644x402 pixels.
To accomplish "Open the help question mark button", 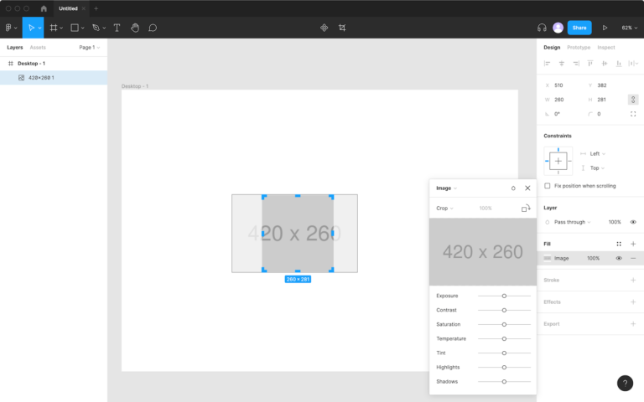I will 626,384.
